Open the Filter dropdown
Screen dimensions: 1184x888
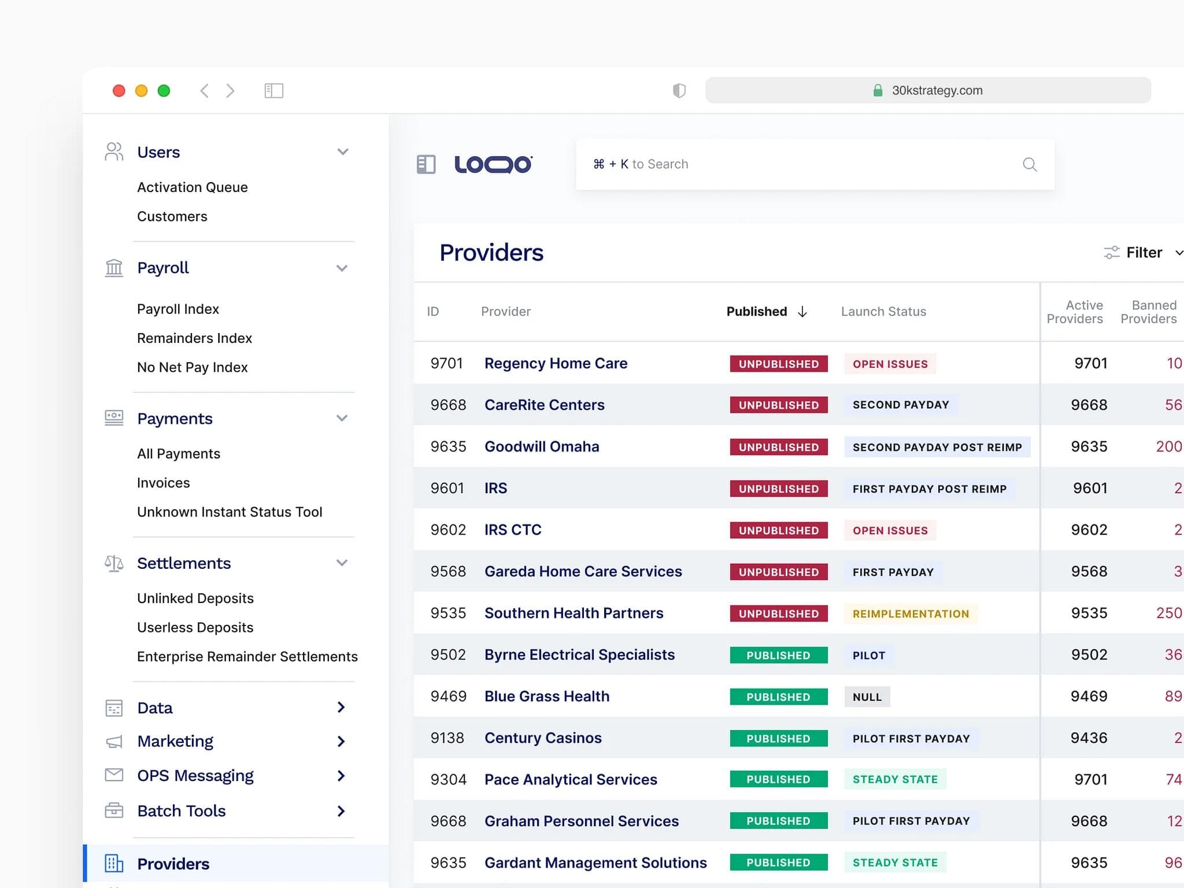pos(1144,253)
